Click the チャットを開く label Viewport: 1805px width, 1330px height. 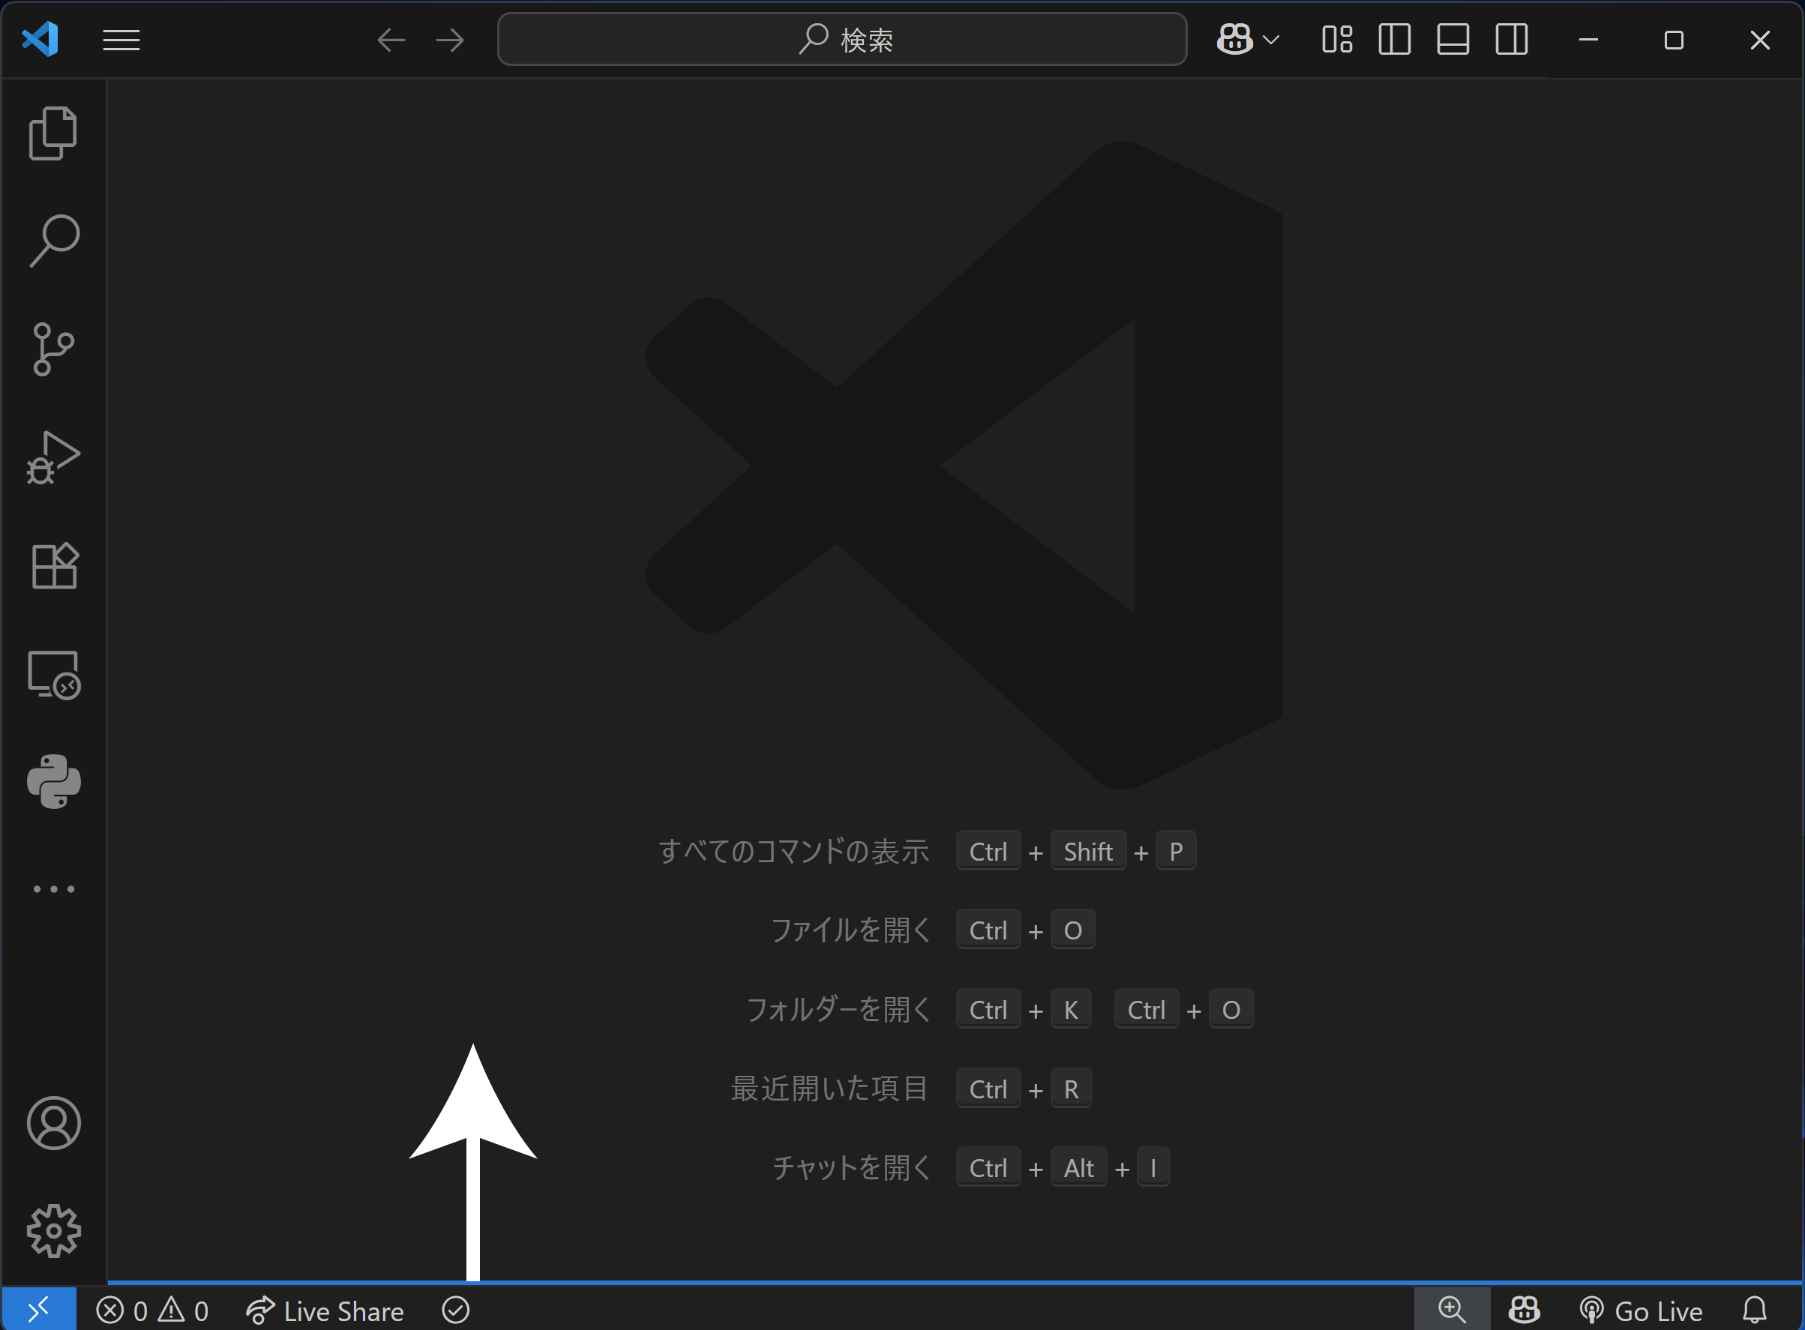851,1167
